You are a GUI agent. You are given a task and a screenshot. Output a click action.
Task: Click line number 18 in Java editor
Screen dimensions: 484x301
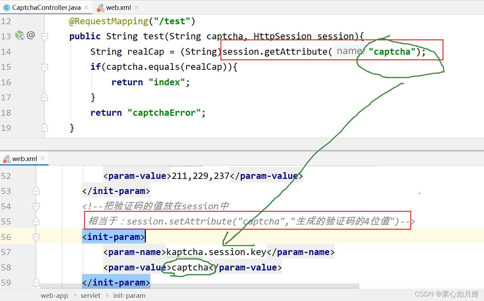(6, 113)
